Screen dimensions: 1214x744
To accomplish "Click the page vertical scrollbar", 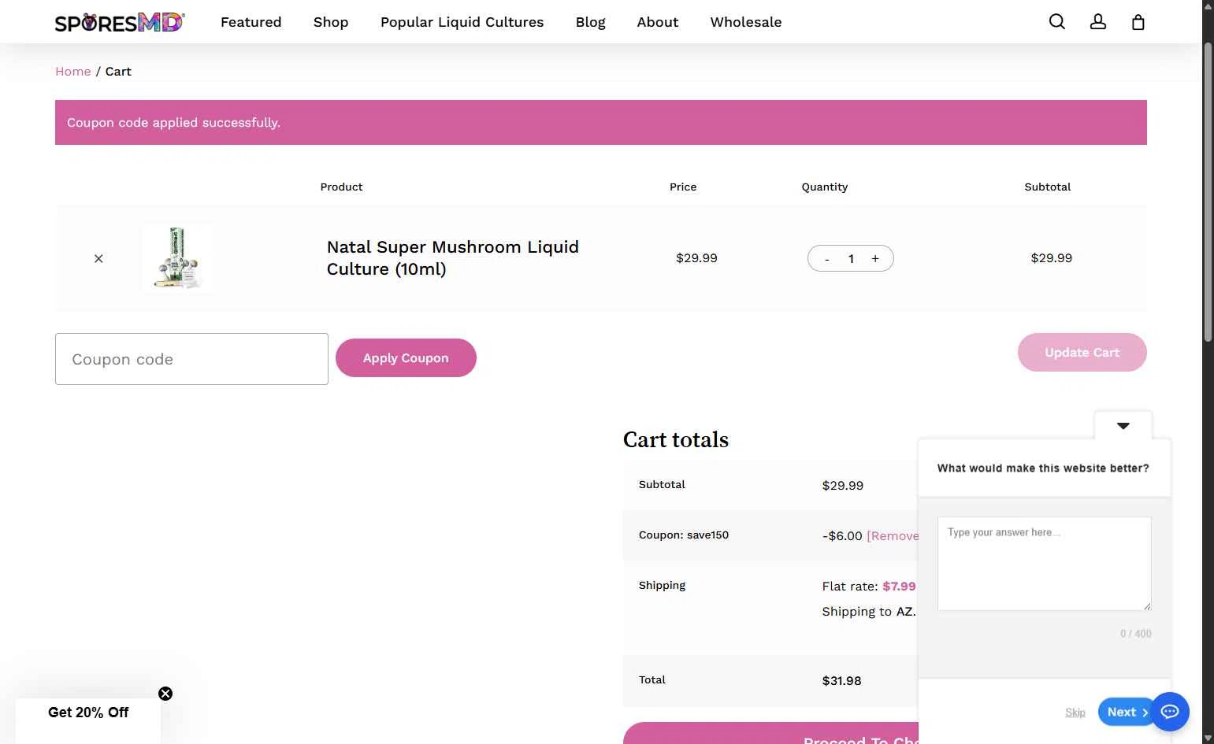I will [x=1208, y=192].
